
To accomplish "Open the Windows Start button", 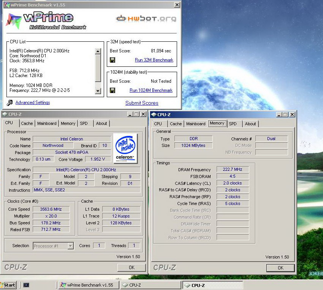I will [x=8, y=285].
